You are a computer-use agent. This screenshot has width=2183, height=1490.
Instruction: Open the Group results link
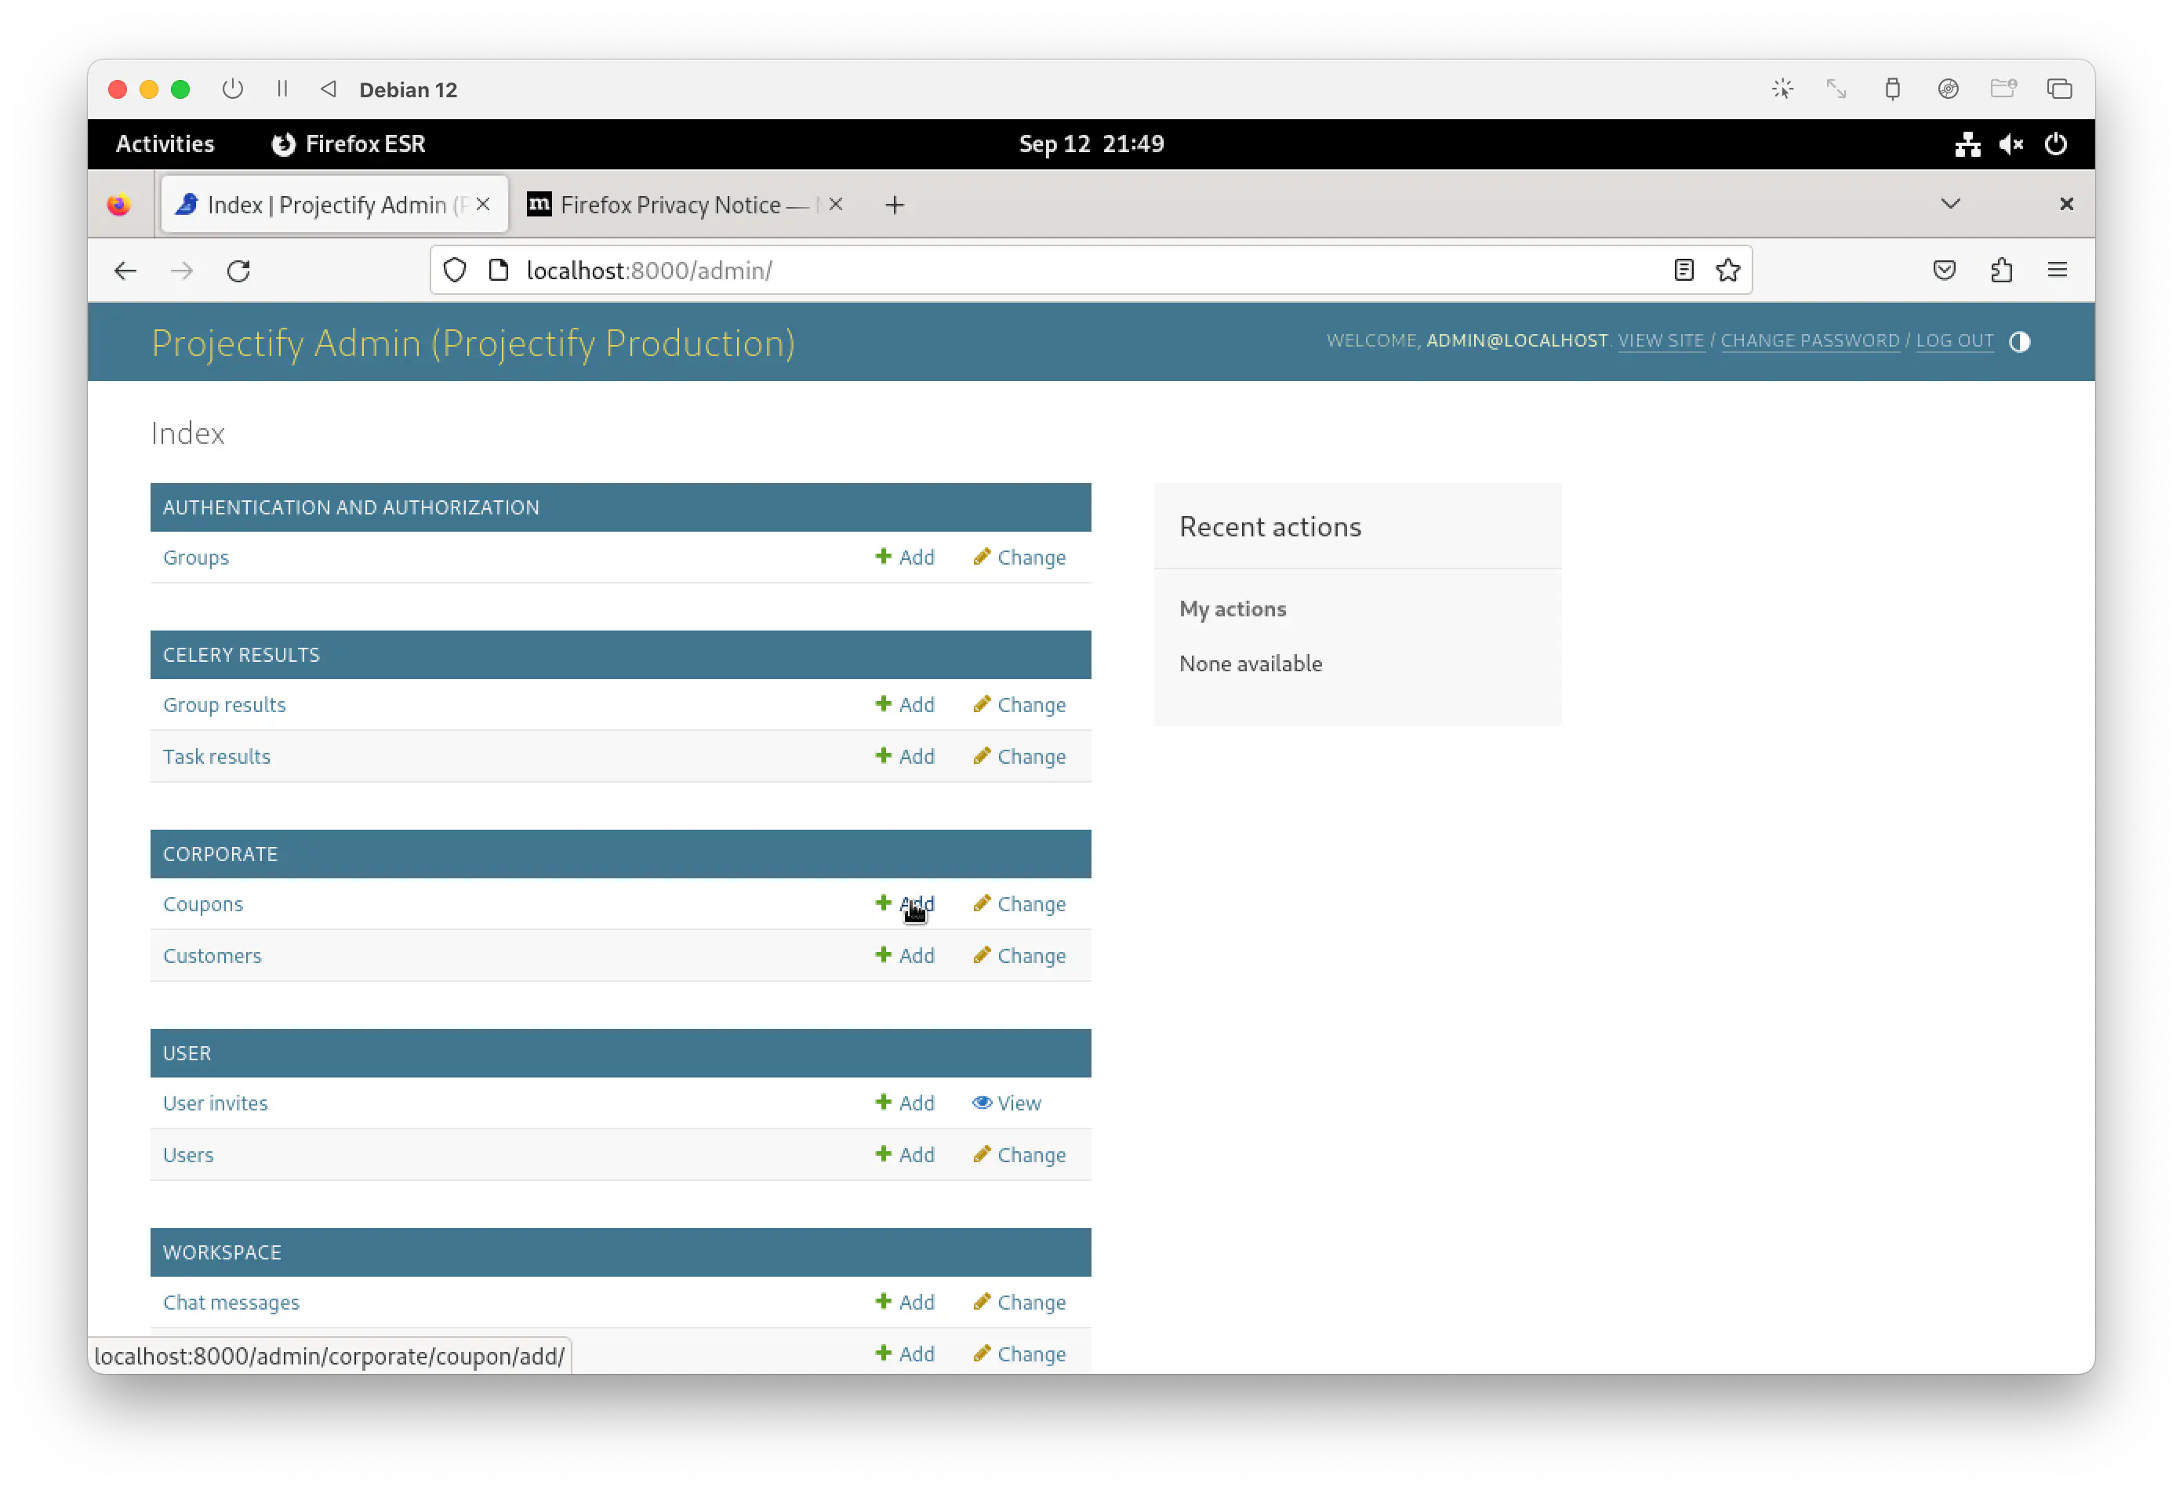point(224,704)
